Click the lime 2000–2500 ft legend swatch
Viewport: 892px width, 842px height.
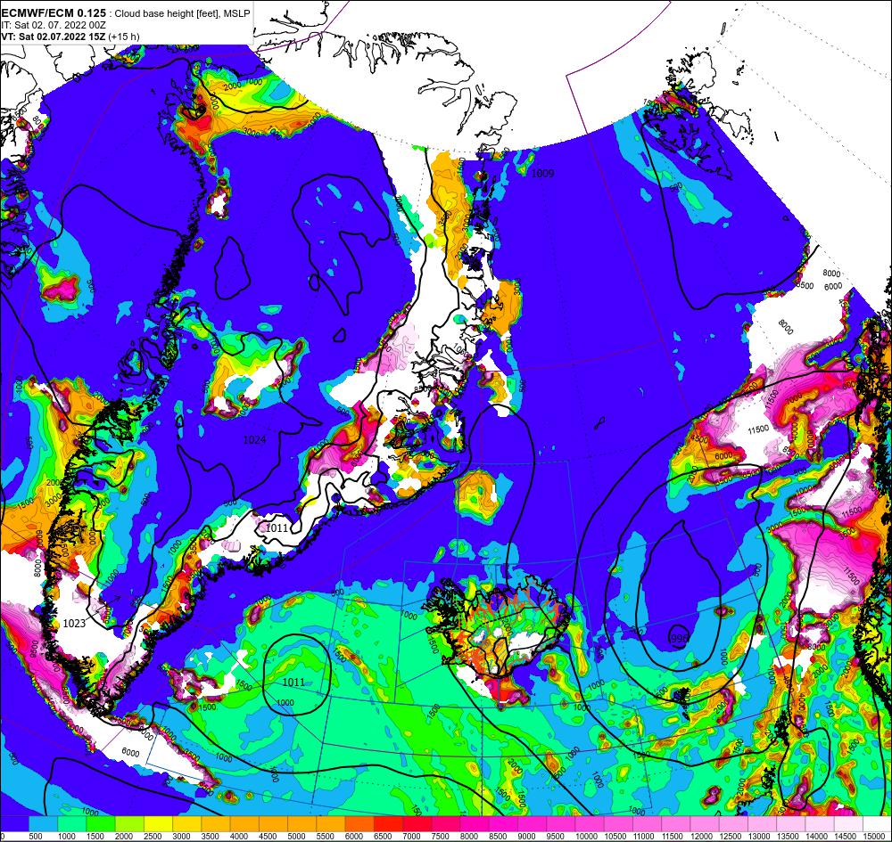click(x=129, y=823)
